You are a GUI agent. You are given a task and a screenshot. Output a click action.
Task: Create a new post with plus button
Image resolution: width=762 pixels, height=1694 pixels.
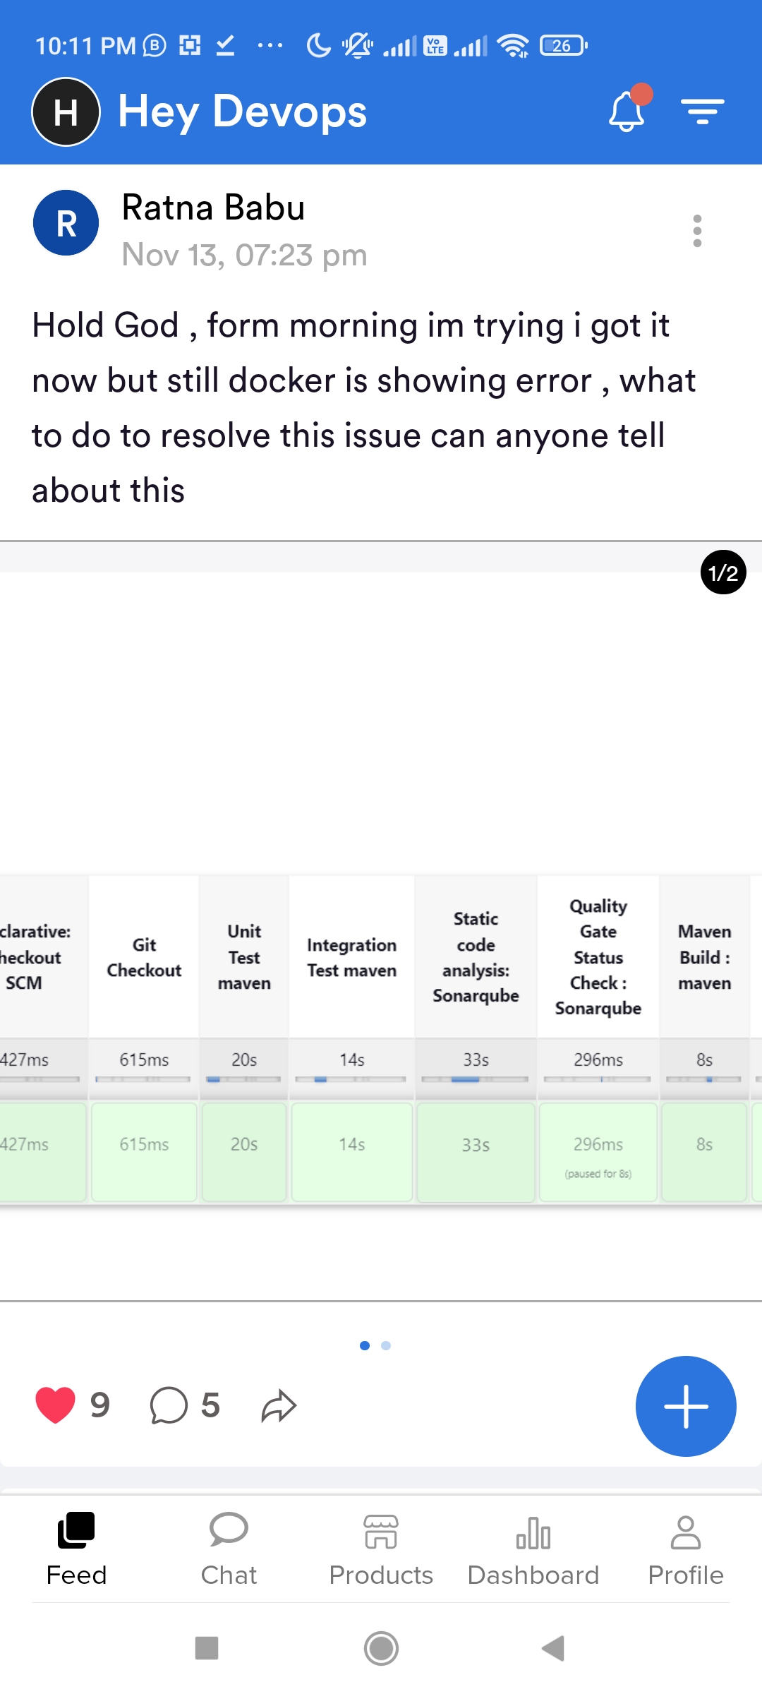685,1406
